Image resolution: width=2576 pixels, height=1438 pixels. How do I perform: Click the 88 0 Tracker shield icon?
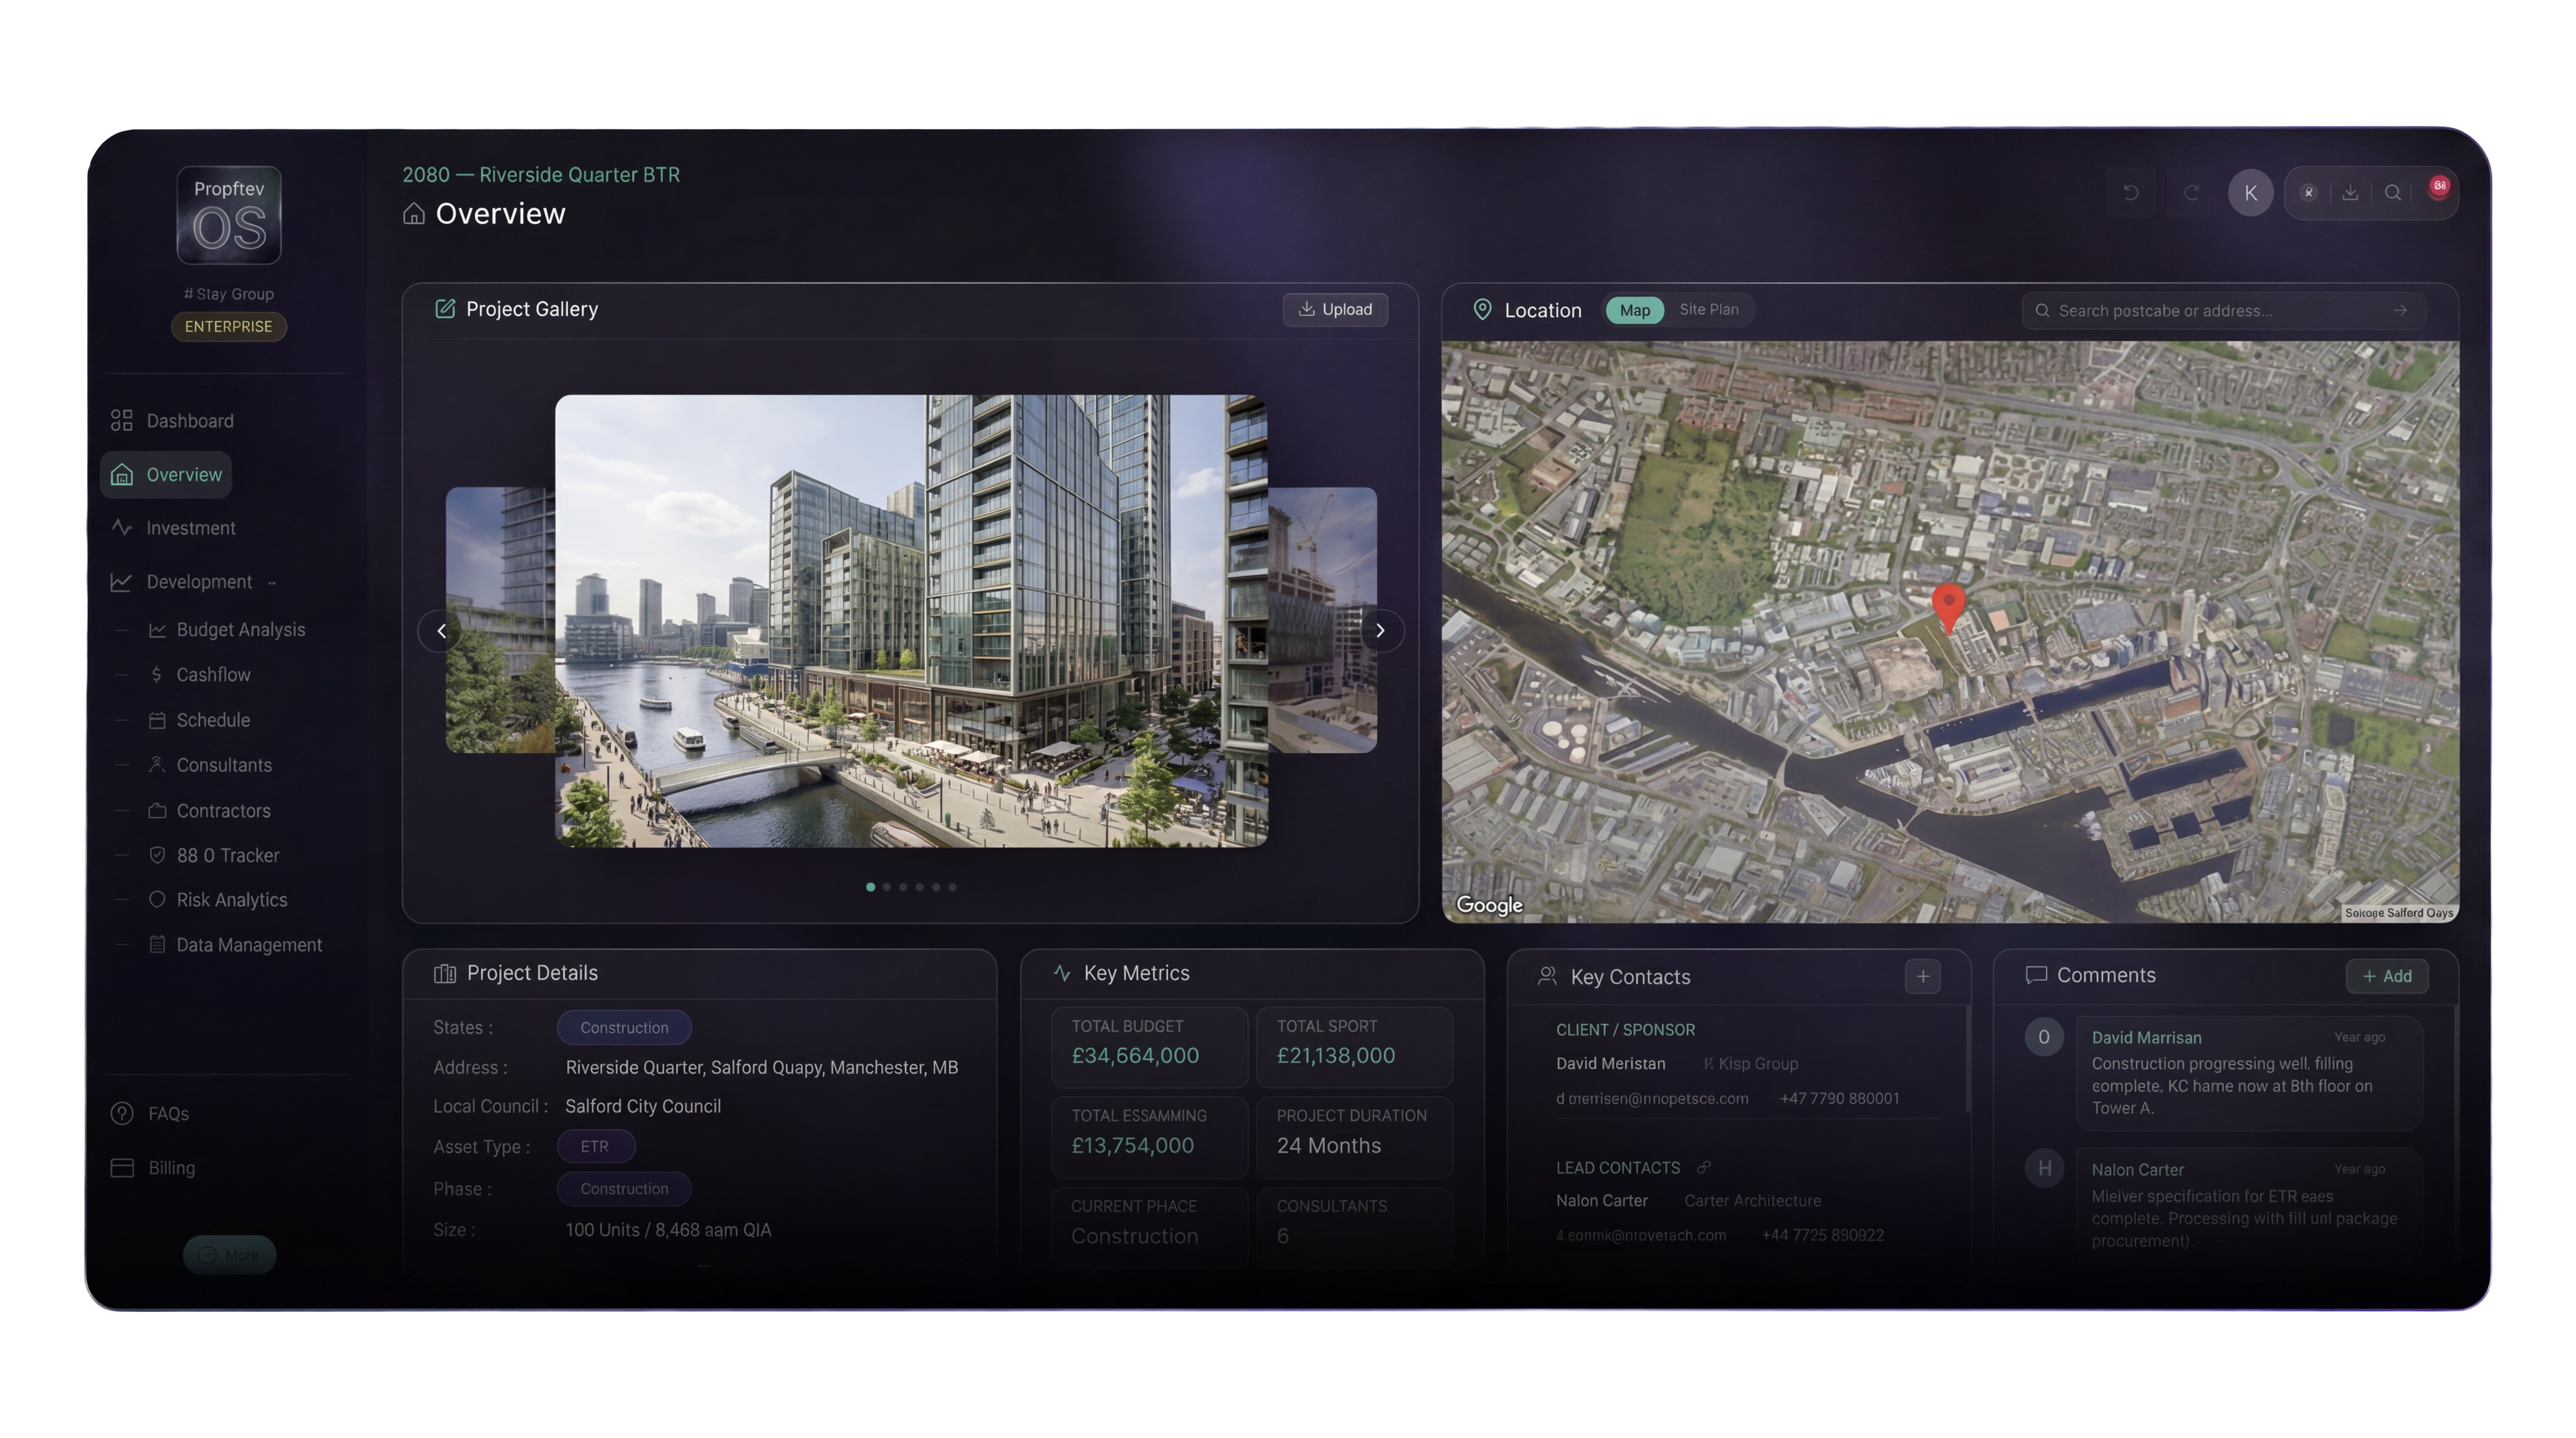(157, 856)
